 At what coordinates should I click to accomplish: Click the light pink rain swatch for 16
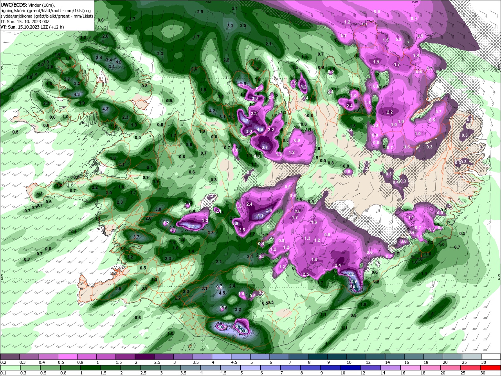tap(411, 368)
